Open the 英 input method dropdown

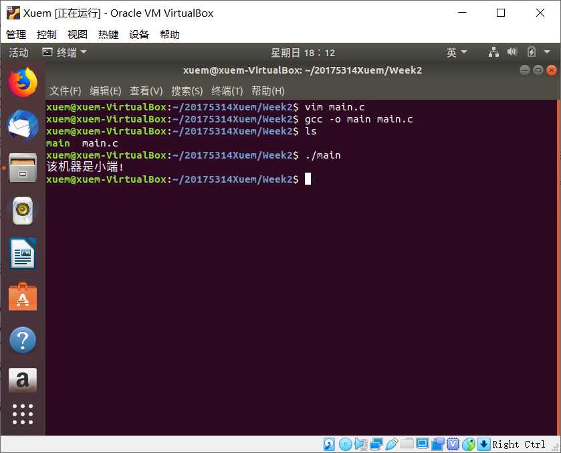pos(457,52)
